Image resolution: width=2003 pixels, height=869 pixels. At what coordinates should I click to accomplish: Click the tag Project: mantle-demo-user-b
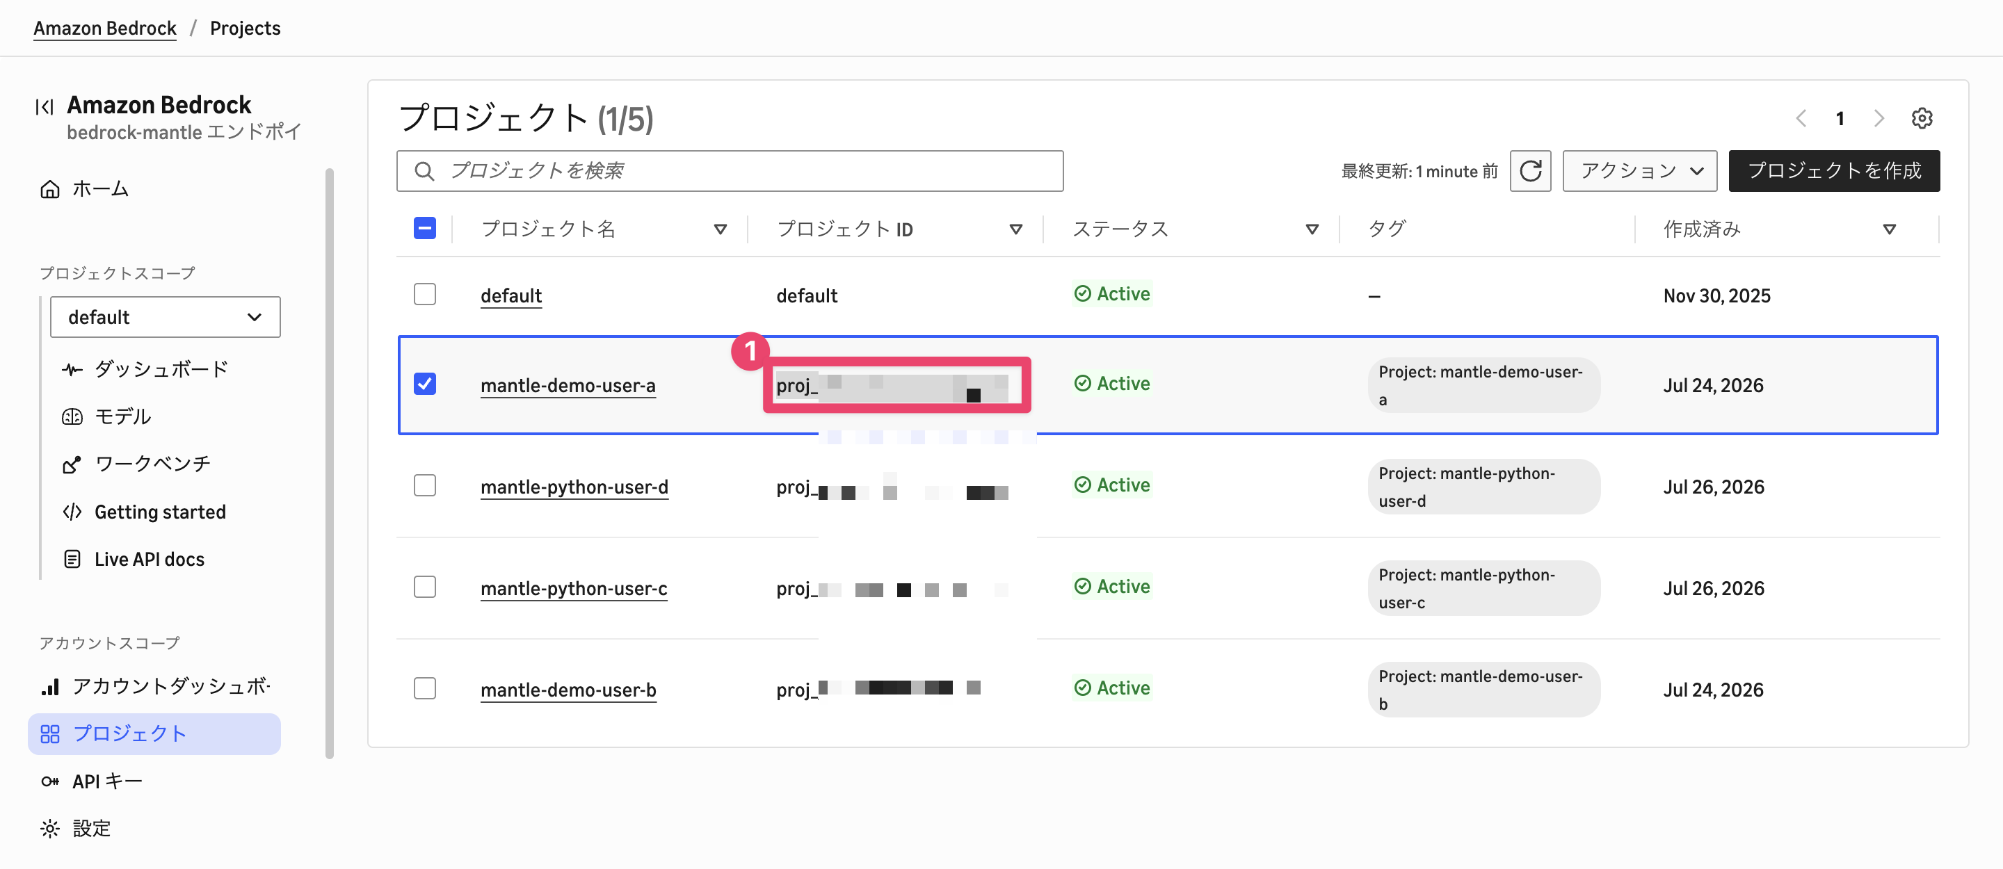point(1483,690)
